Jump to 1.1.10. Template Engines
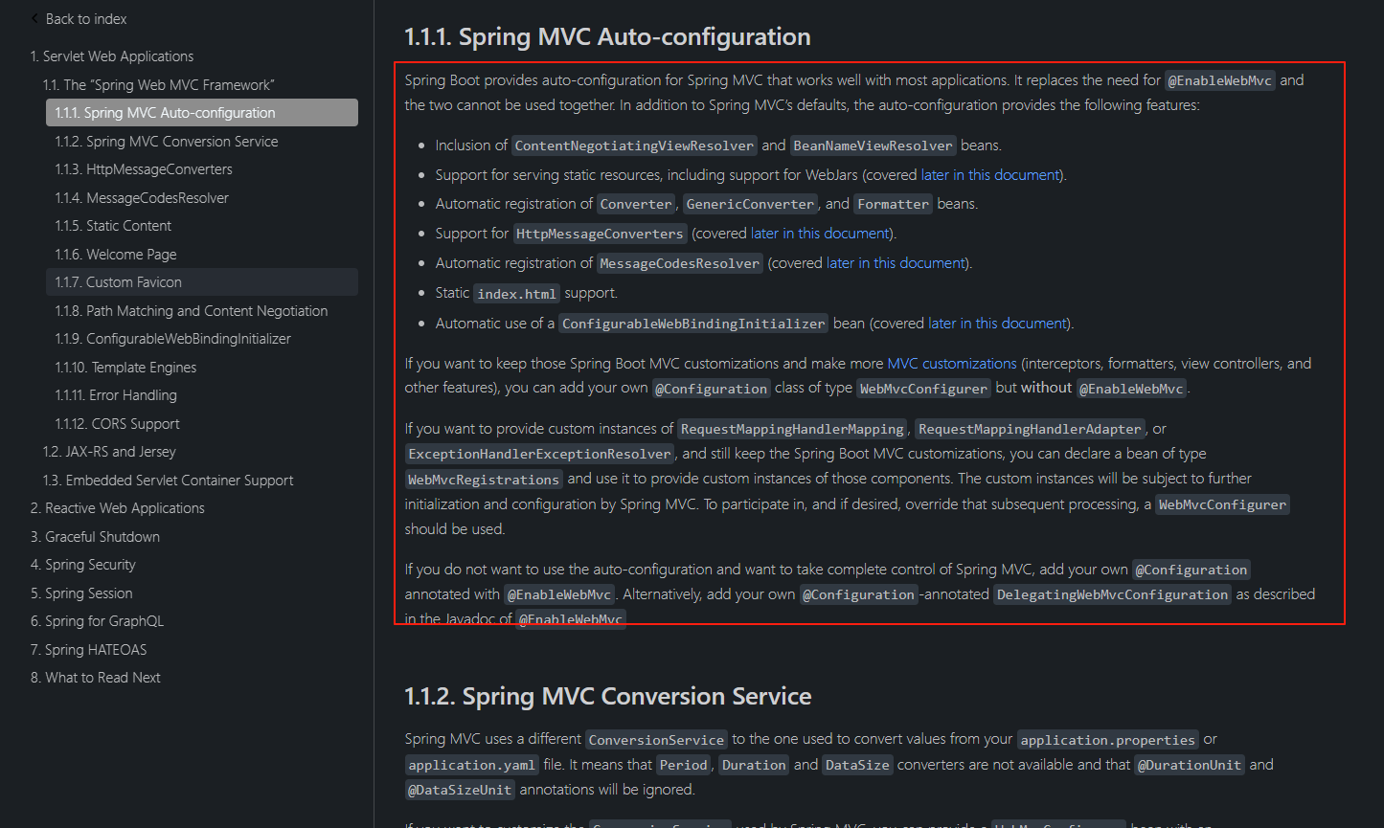The image size is (1384, 828). [125, 368]
